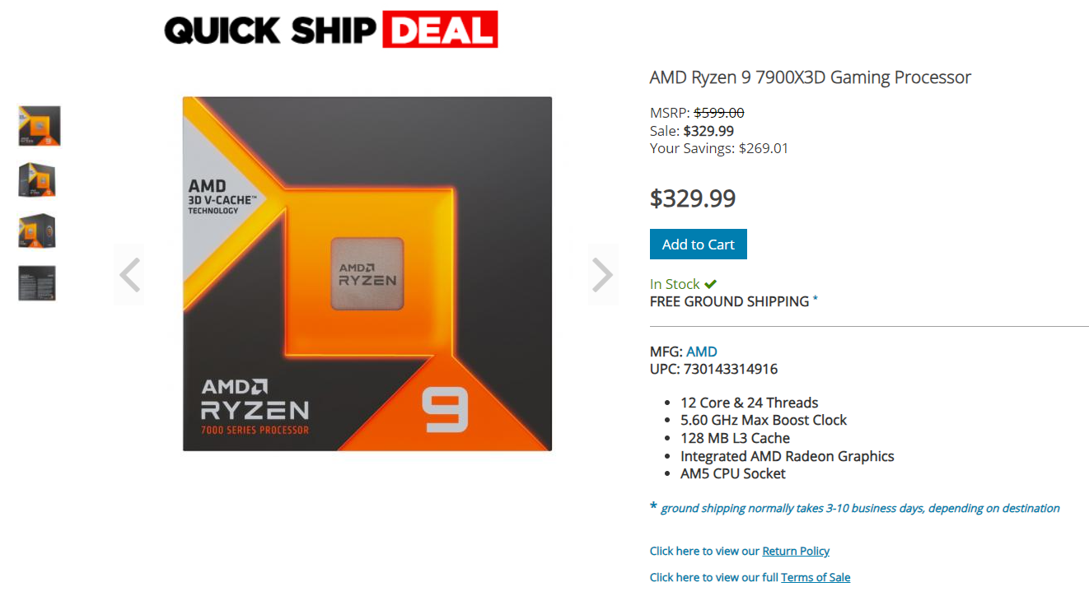This screenshot has width=1089, height=601.
Task: Open the AMD manufacturer link
Action: (x=701, y=352)
